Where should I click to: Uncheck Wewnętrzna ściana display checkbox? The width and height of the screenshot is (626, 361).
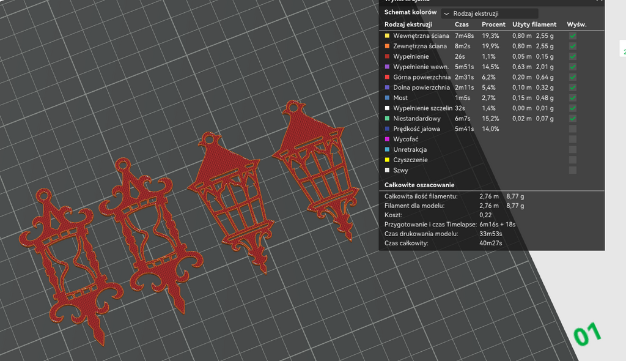pyautogui.click(x=572, y=35)
